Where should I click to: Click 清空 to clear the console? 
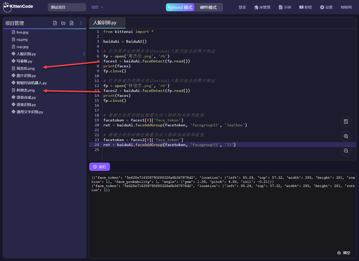click(x=344, y=253)
